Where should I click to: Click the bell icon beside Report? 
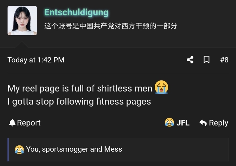(12, 123)
